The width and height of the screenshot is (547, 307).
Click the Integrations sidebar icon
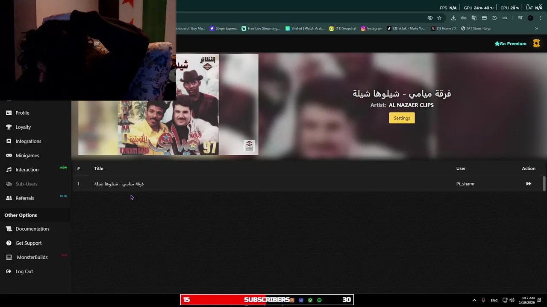click(9, 141)
